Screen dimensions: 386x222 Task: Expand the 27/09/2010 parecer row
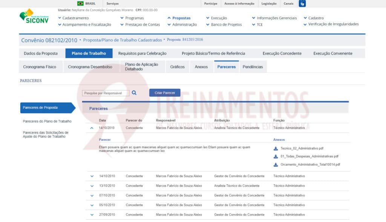pyautogui.click(x=92, y=215)
